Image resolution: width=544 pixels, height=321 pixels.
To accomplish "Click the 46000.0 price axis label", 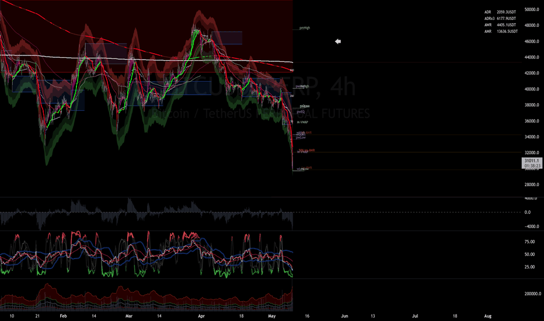I will 532,41.
